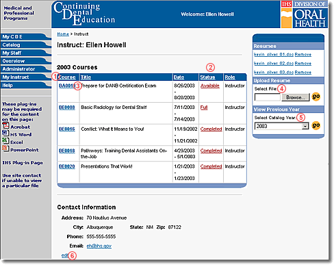334x265 pixels.
Task: Open course DE0018
Action: [x=67, y=151]
